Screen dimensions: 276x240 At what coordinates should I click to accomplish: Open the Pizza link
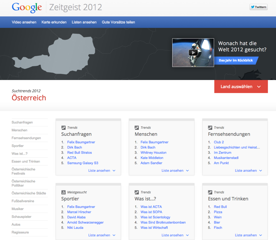point(218,212)
